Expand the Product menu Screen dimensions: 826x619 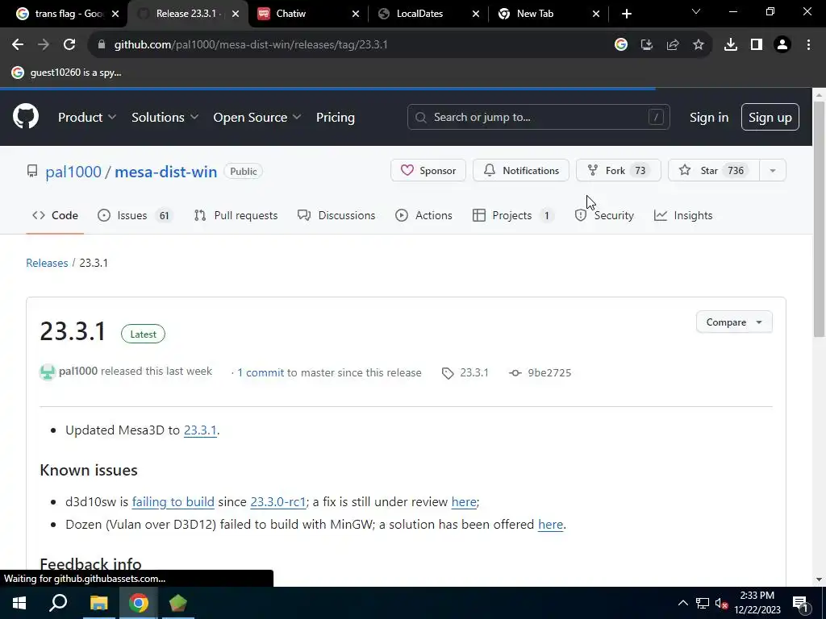click(x=87, y=118)
